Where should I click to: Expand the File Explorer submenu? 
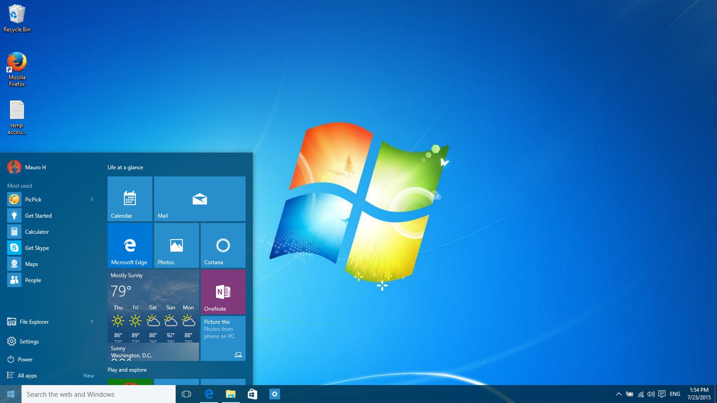coord(92,322)
